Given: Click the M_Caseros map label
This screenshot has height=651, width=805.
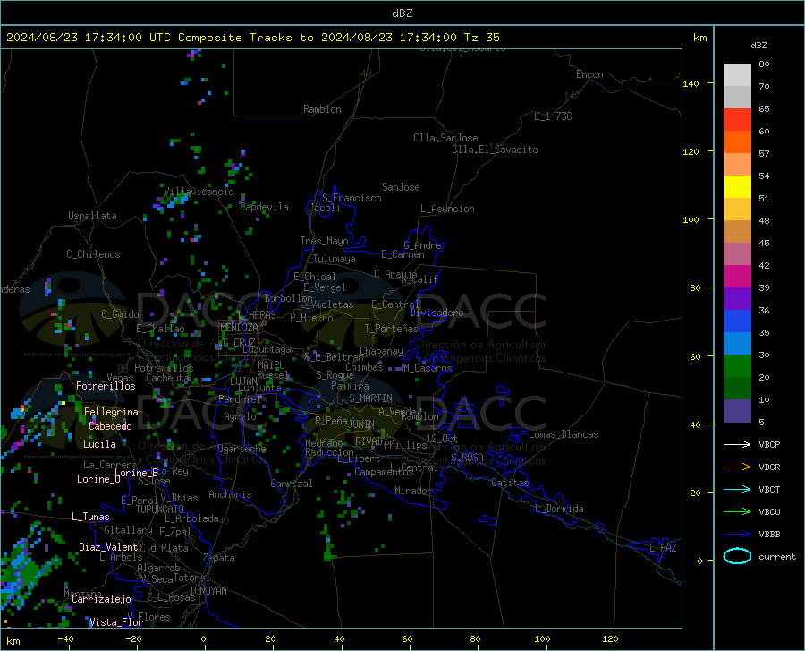Looking at the screenshot, I should pyautogui.click(x=428, y=368).
